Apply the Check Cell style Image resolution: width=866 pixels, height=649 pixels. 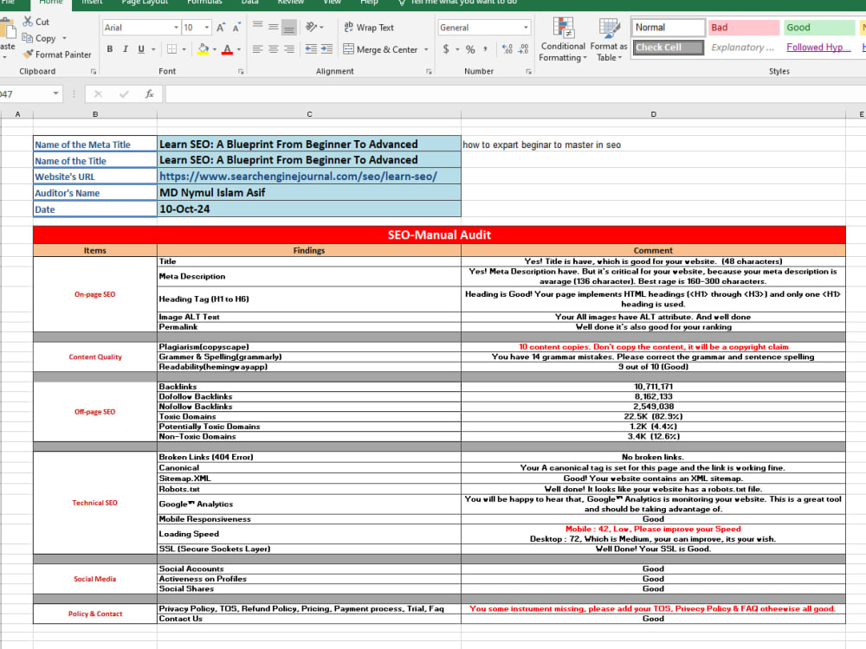pyautogui.click(x=669, y=48)
